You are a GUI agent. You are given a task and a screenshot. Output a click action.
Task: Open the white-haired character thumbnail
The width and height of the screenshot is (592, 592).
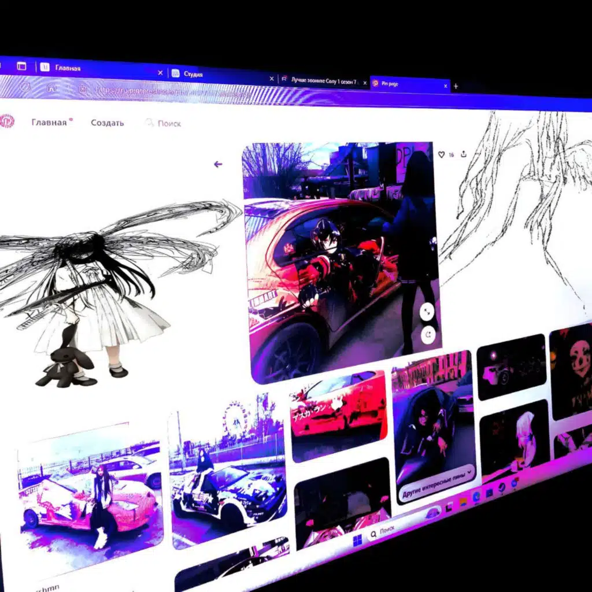(515, 441)
